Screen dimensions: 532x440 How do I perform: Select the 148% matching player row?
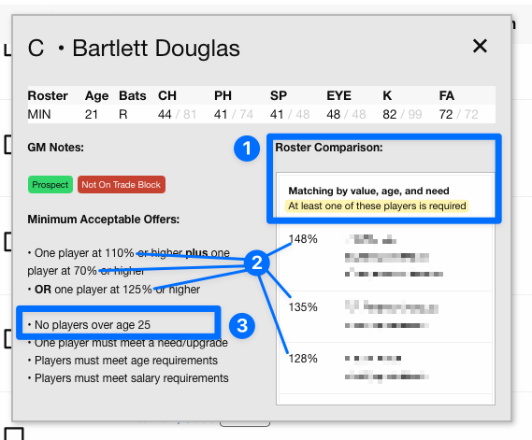click(385, 256)
